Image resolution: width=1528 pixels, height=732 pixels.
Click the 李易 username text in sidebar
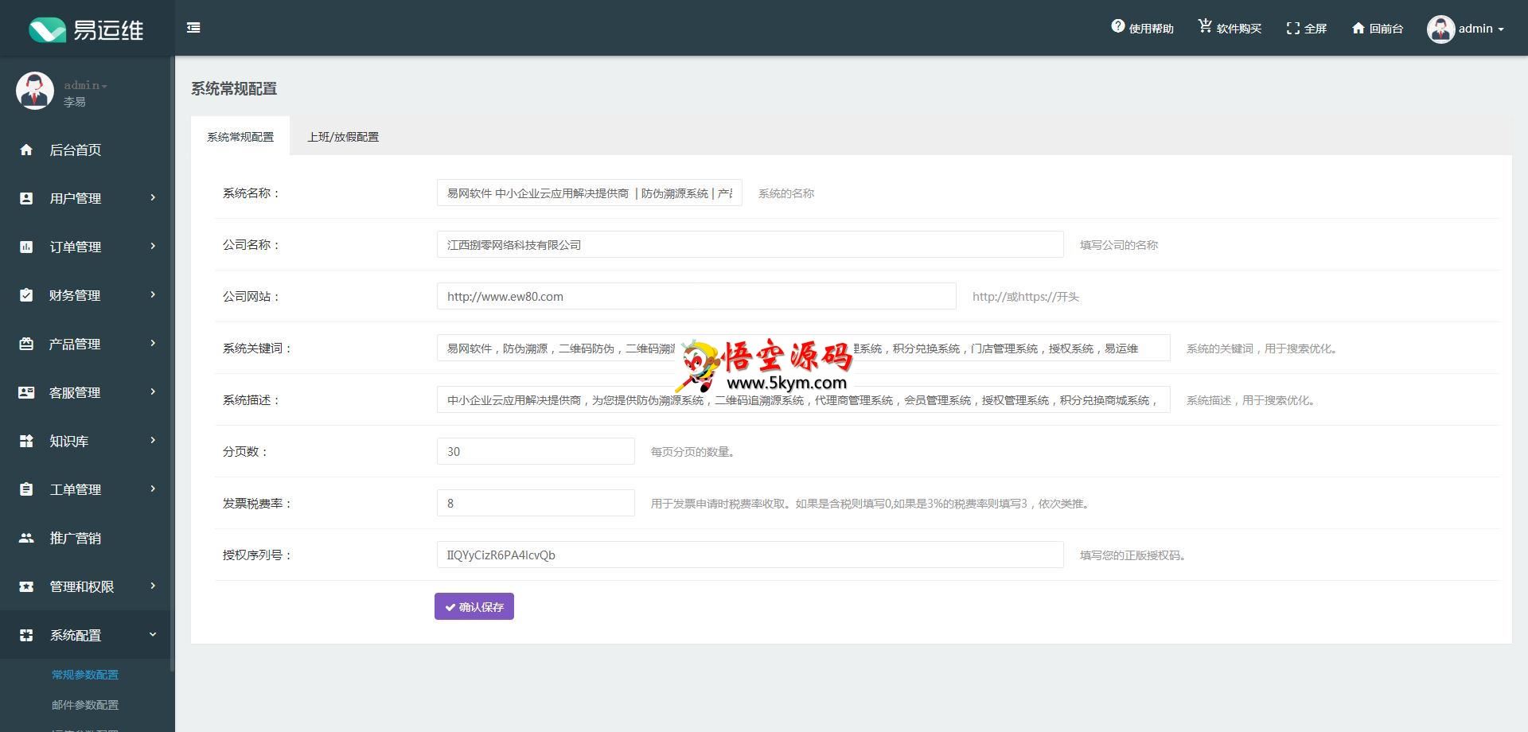click(74, 102)
